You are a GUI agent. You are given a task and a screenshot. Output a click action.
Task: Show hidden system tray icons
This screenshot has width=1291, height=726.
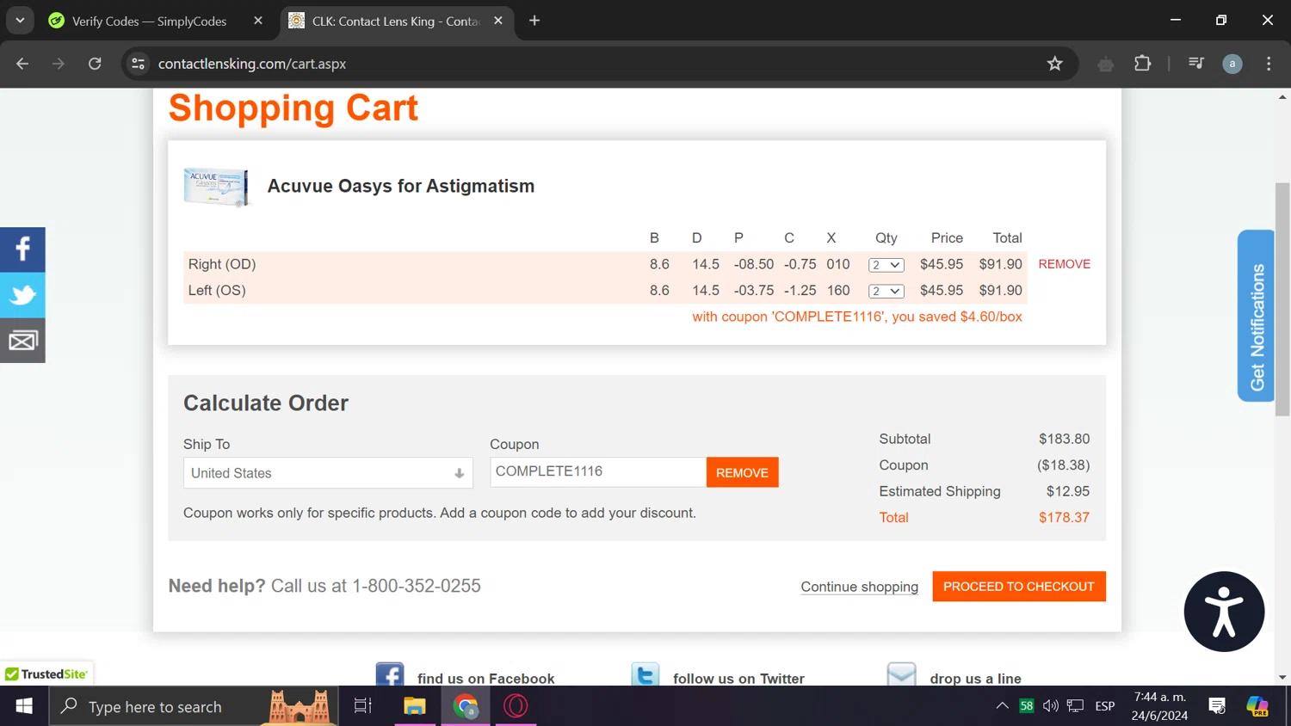(x=1002, y=706)
